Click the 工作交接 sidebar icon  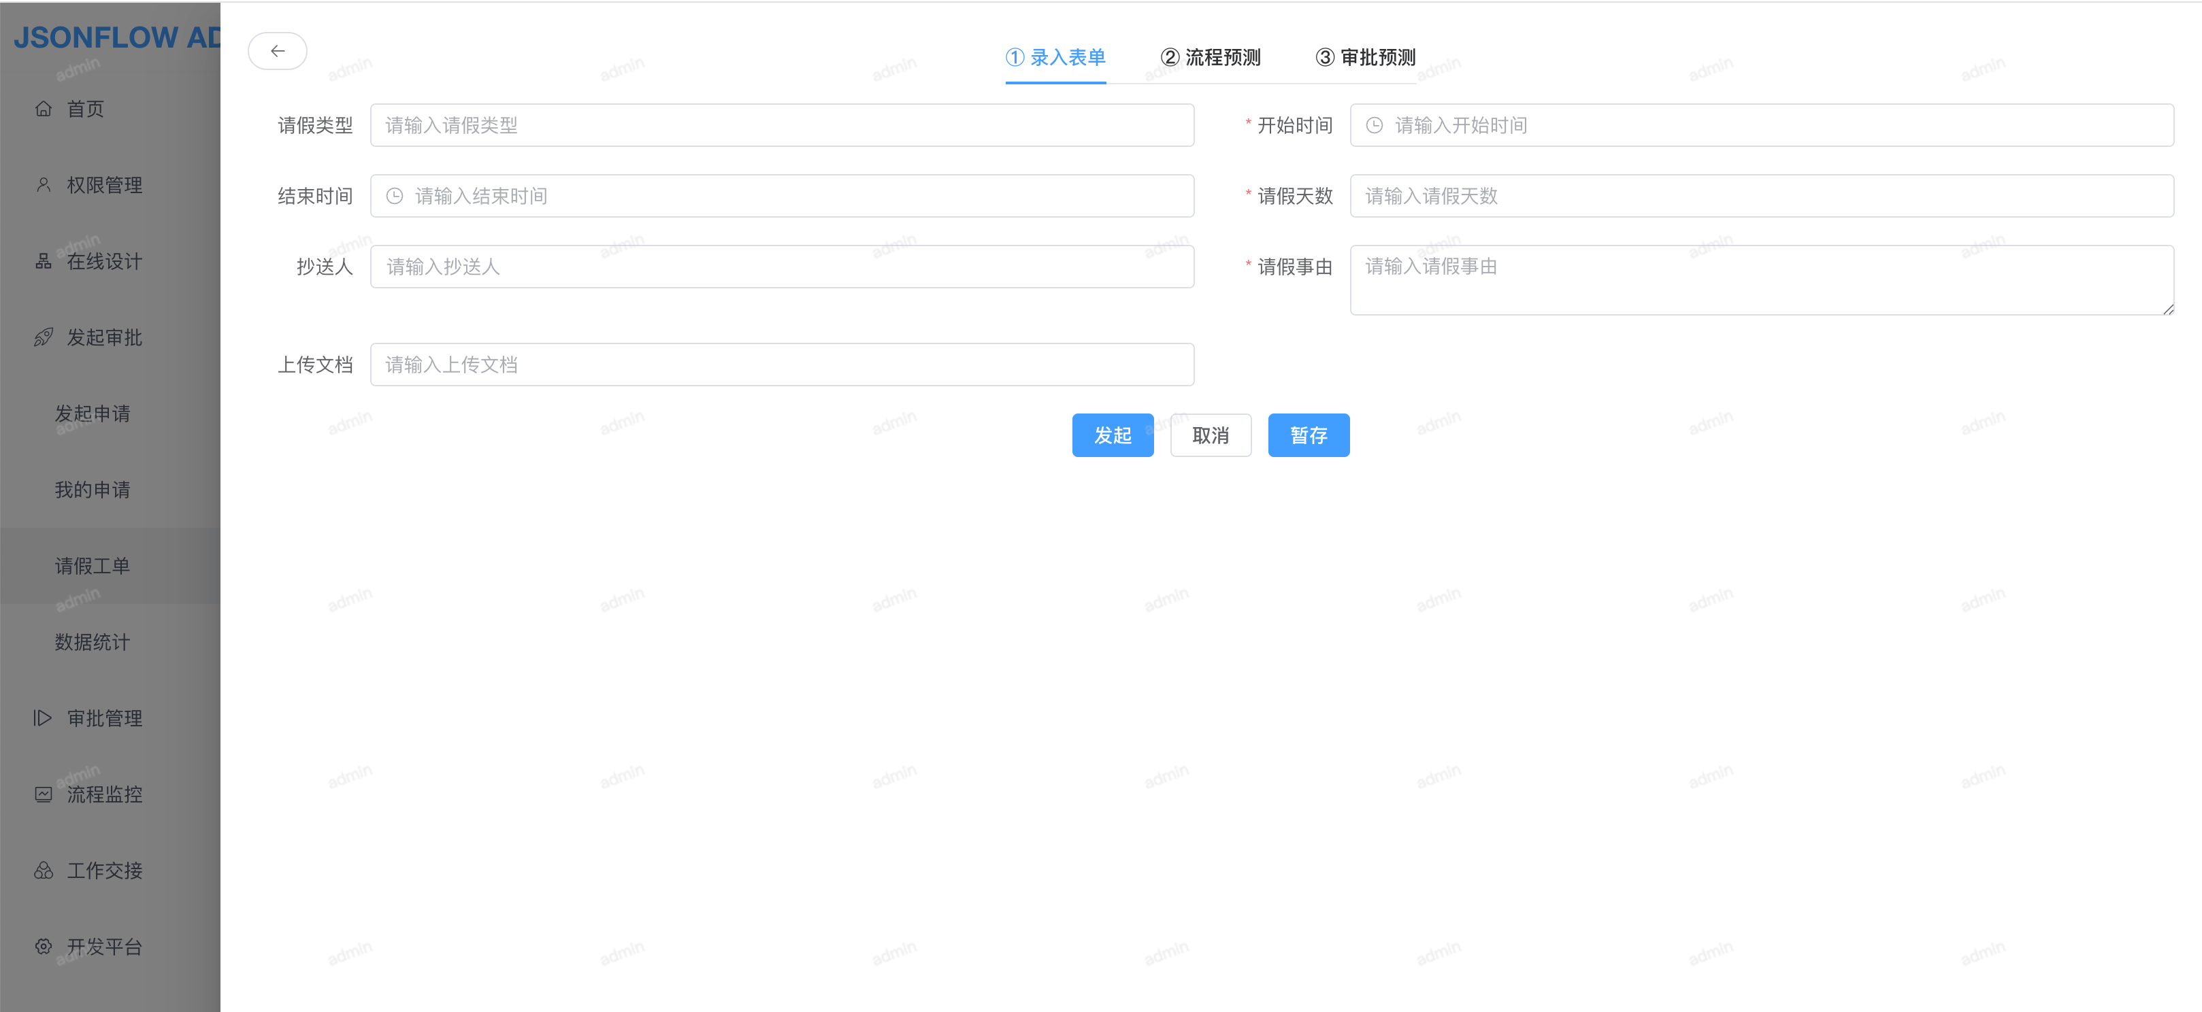coord(44,871)
